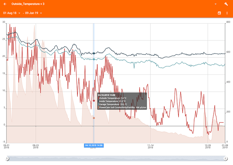Click the dark Inside Temperature data point
Viewport: 233px width, 165px height.
94,53
